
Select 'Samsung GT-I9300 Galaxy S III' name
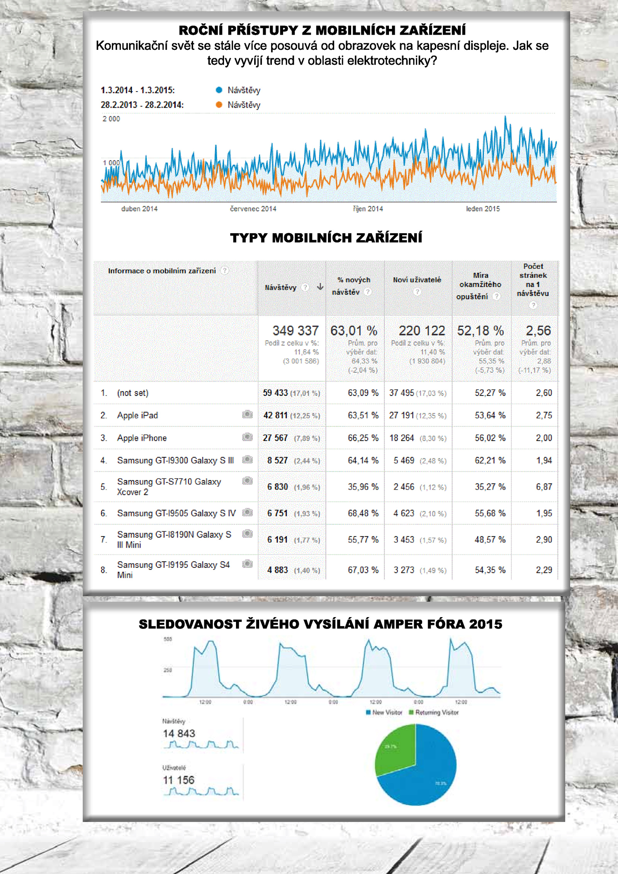click(x=175, y=460)
